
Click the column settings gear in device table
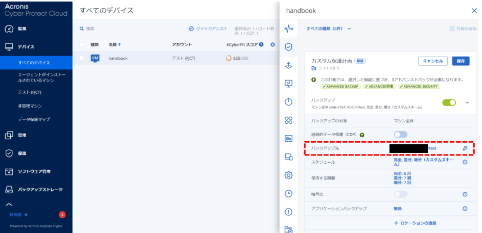point(272,44)
